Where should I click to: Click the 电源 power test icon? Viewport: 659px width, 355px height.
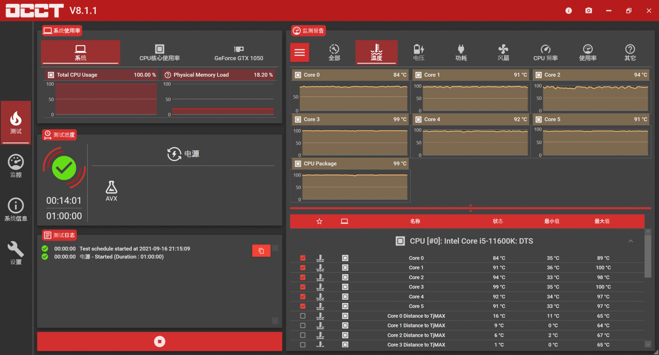[x=174, y=154]
